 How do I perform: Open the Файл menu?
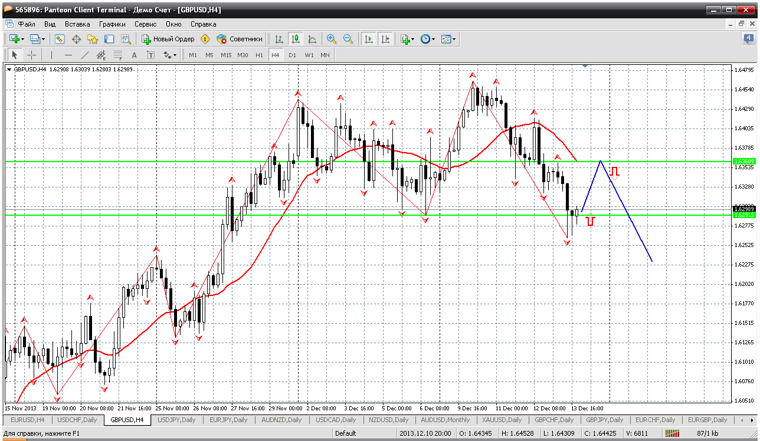click(27, 24)
